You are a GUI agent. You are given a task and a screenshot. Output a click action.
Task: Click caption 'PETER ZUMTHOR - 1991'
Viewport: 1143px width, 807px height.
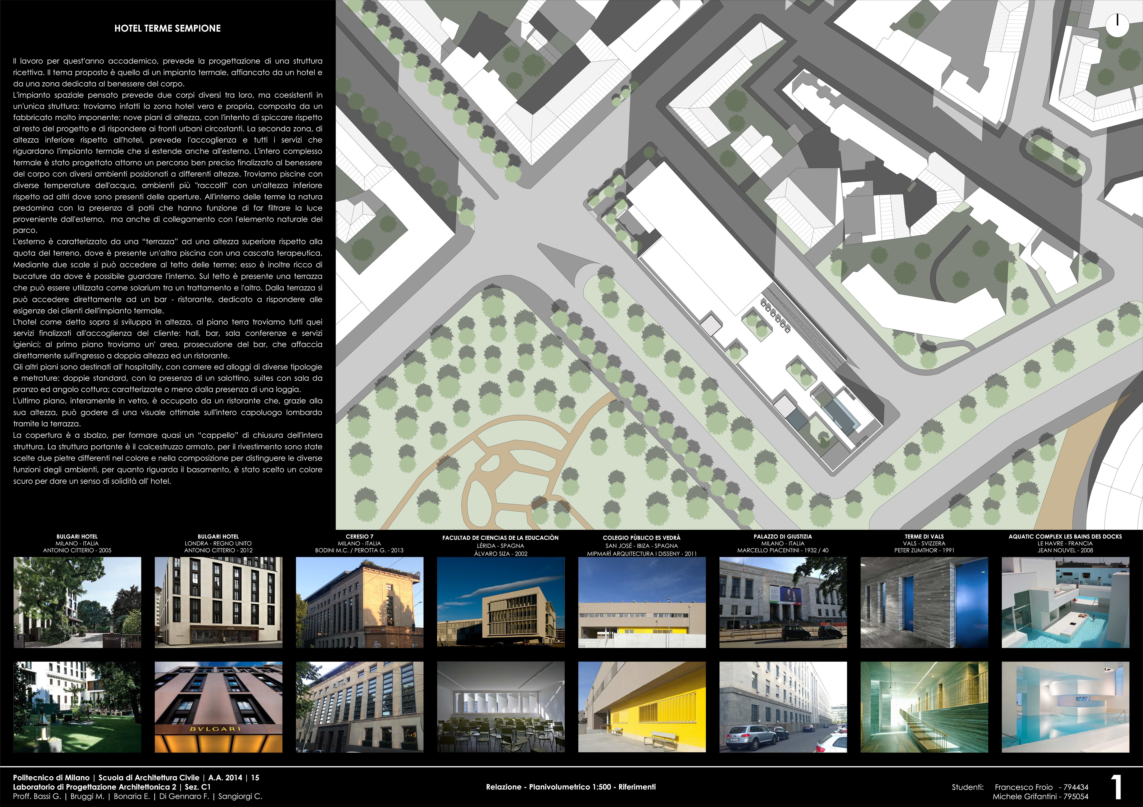pyautogui.click(x=924, y=550)
